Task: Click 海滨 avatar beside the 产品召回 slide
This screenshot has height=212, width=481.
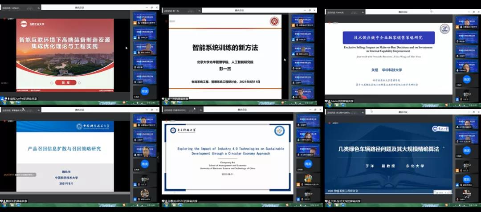Action: [x=145, y=164]
